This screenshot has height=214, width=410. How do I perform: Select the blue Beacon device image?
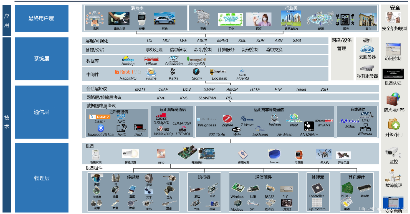[x=274, y=154]
